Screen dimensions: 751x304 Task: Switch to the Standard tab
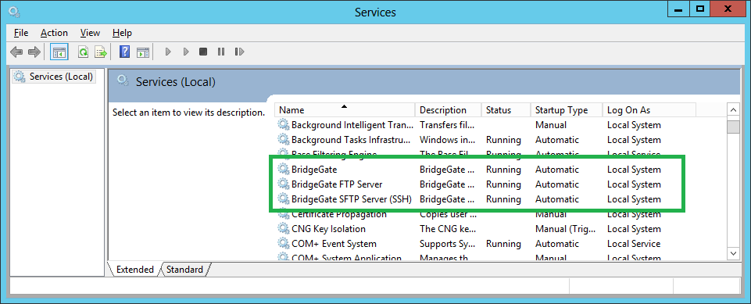pos(185,270)
